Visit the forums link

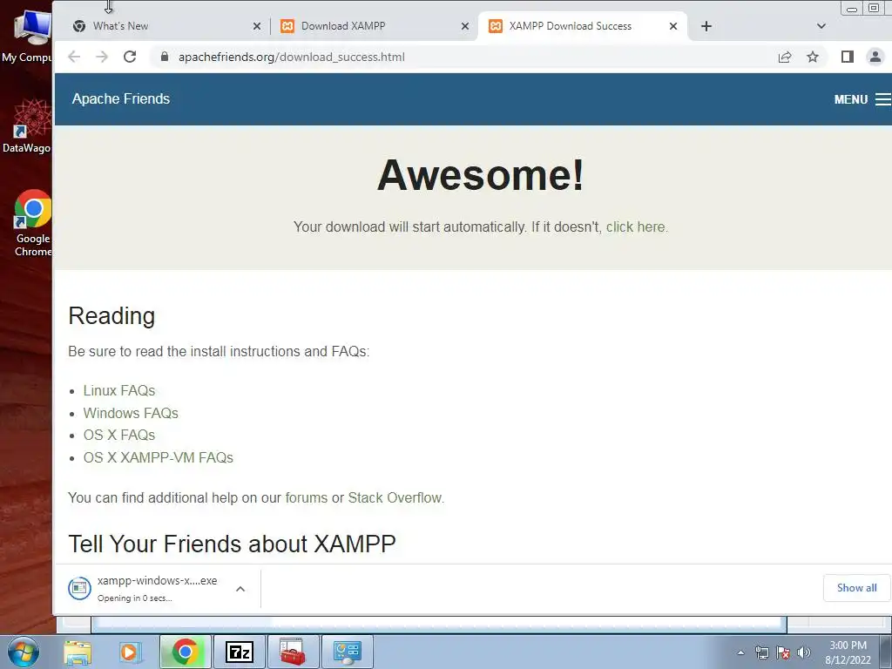click(x=306, y=497)
